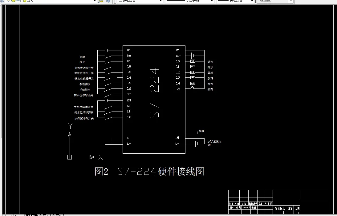337x216 pixels.
Task: Select the 高水位选择开关 label
Action: pos(84,68)
